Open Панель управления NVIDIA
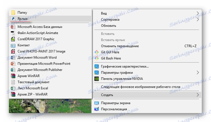The image size is (211, 122). click(x=147, y=79)
